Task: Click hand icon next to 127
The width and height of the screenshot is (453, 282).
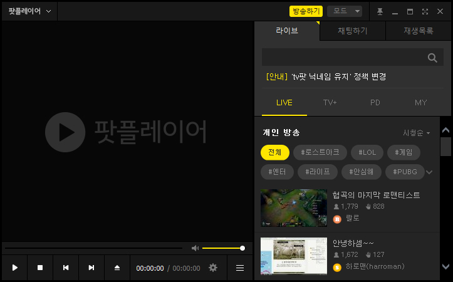Action: (368, 255)
